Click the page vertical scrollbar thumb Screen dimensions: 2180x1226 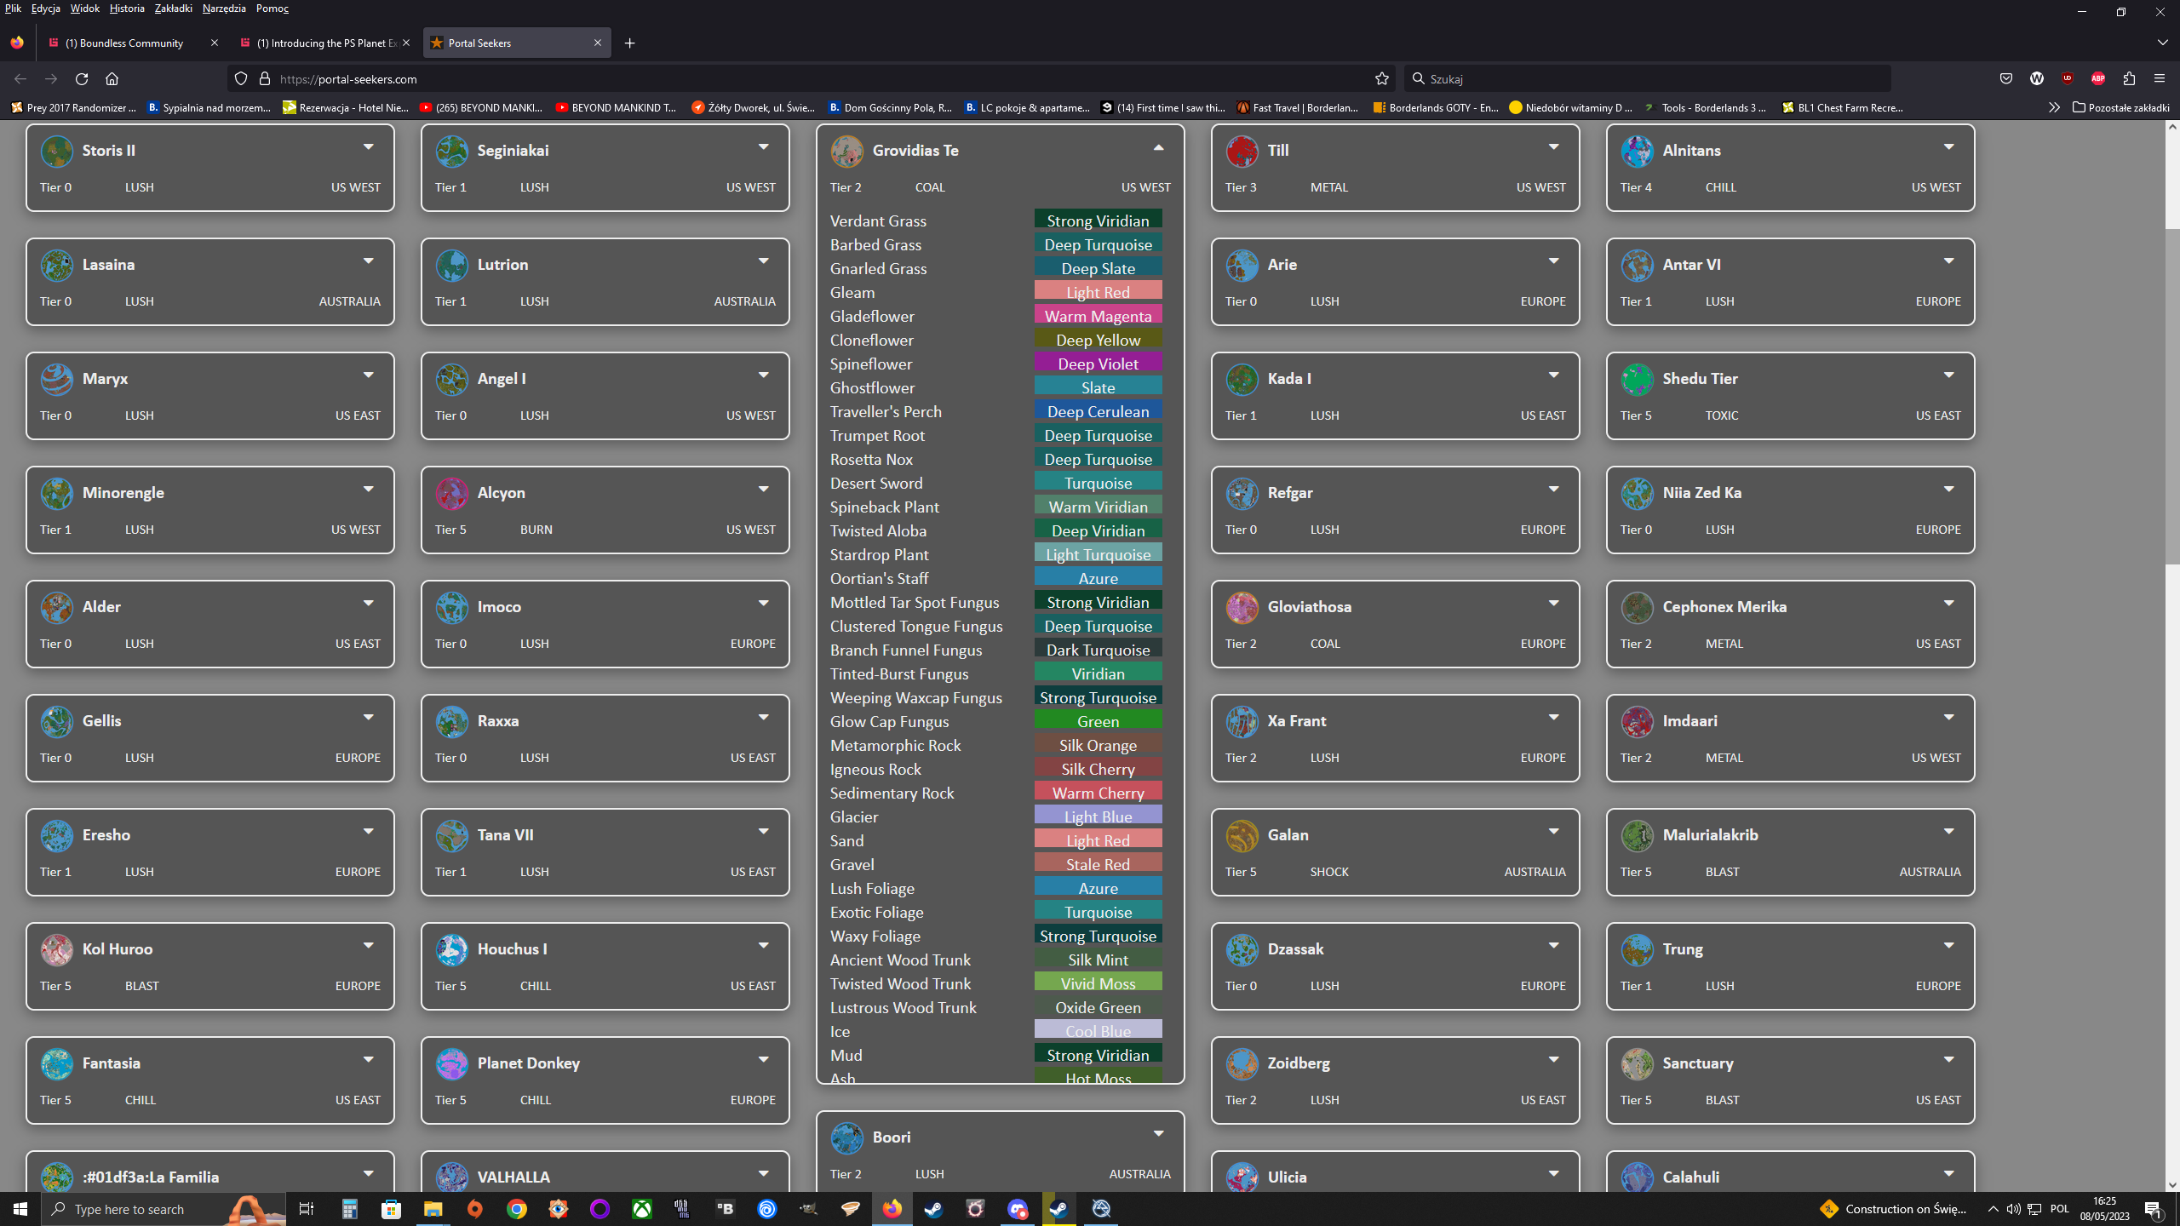(x=2171, y=395)
